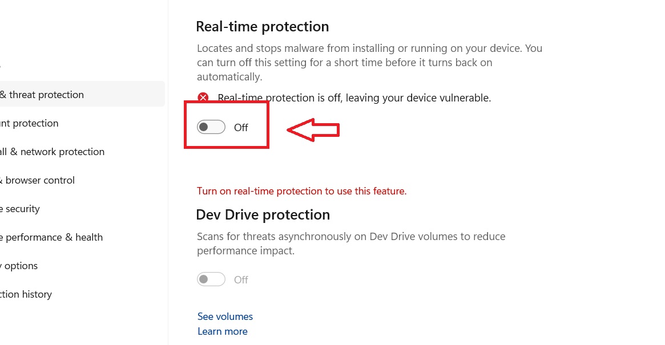Viewport: 665px width, 345px height.
Task: Open the Learn more link
Action: 222,331
